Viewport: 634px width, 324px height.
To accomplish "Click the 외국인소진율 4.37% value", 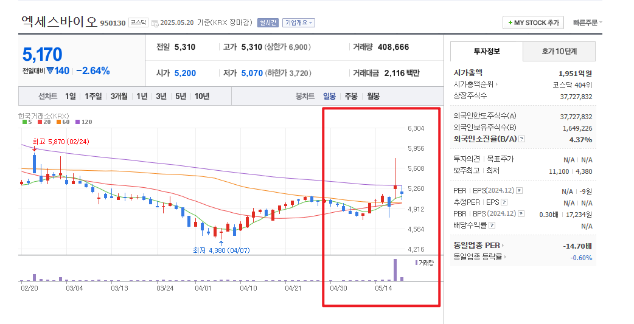I will 580,139.
